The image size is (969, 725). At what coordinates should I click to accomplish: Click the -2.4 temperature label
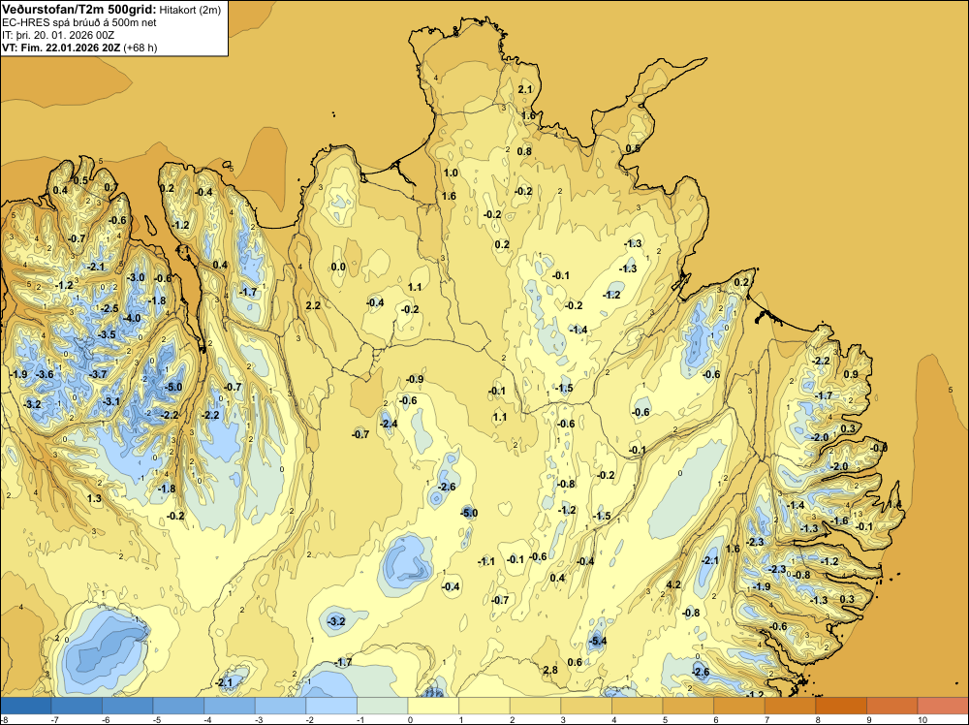point(389,424)
